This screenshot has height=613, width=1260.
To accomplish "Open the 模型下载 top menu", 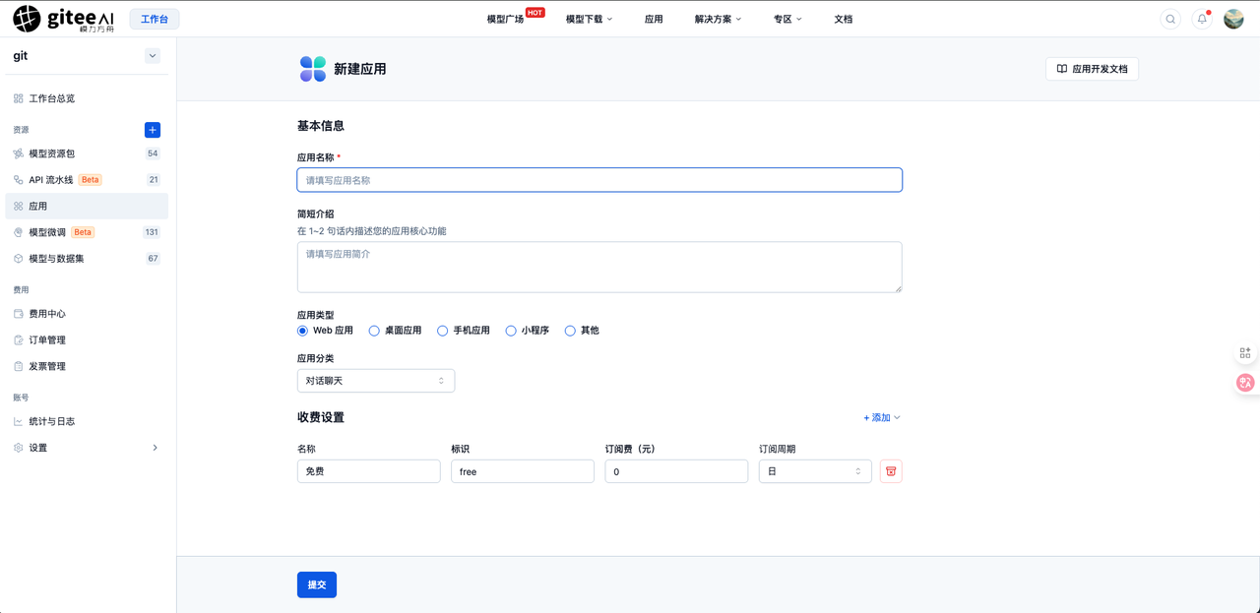I will pos(589,19).
